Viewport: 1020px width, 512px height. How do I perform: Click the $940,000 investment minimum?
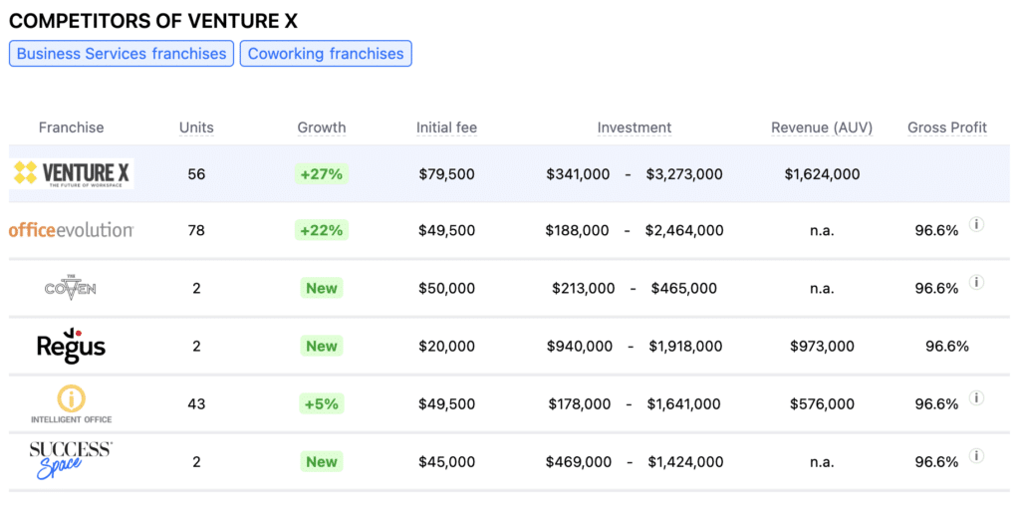579,346
